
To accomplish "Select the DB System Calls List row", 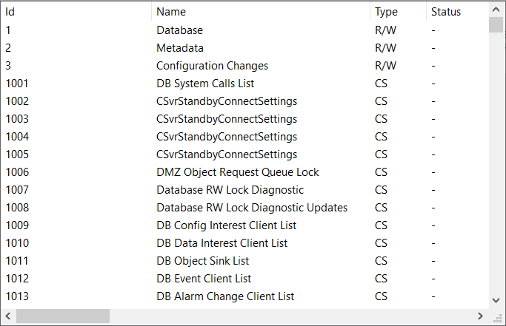I will coord(205,84).
